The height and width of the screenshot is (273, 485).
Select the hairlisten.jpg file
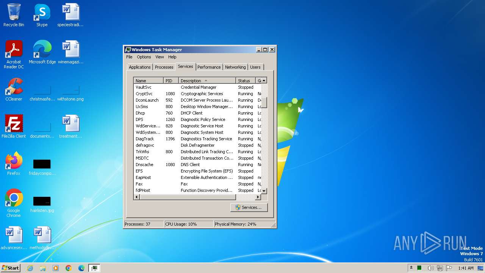click(42, 204)
